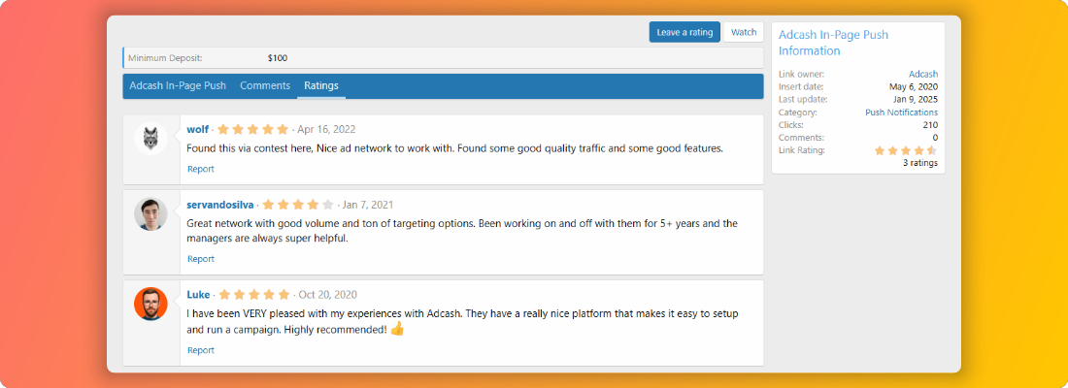Report servandosilva's rating
Screen dimensions: 1068x388
click(201, 259)
